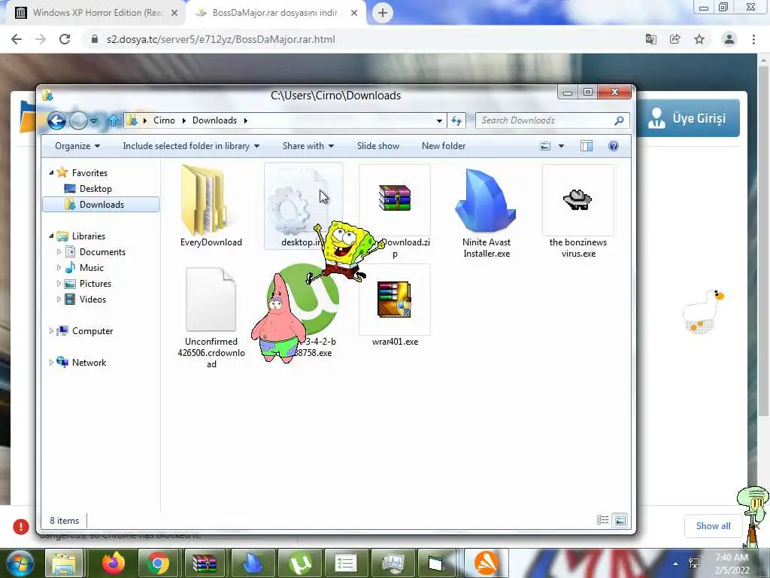
Task: Open the EveryDownload folder
Action: tap(211, 206)
